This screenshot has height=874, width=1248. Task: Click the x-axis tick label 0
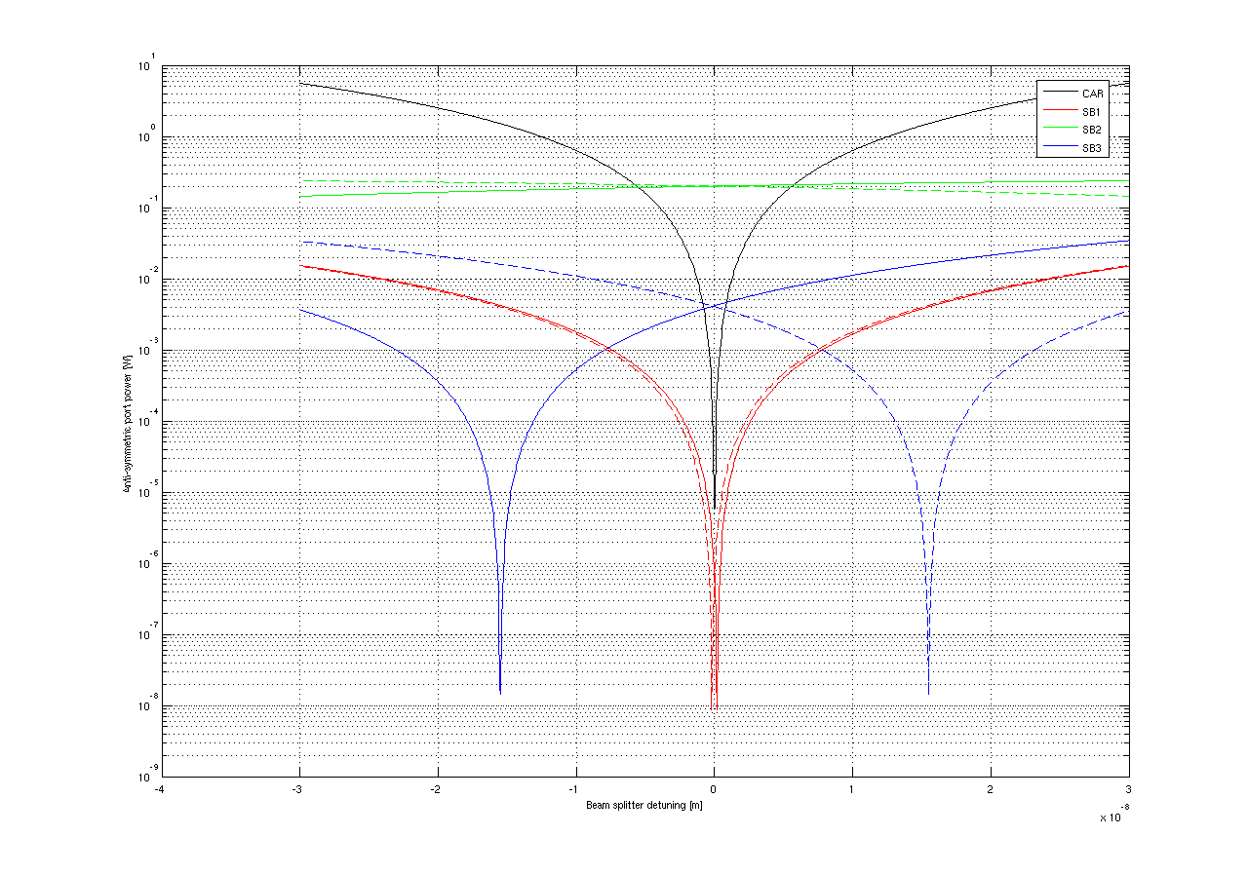pyautogui.click(x=714, y=790)
